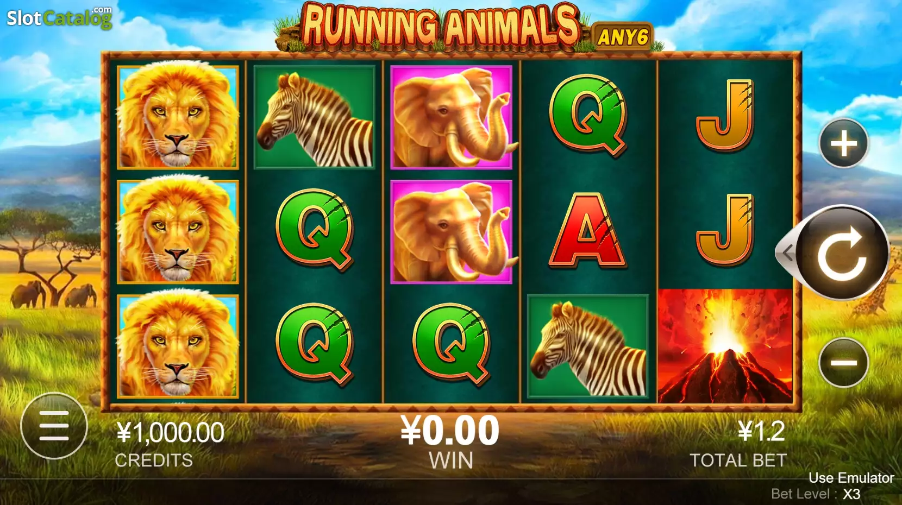The width and height of the screenshot is (902, 505).
Task: Select the red A symbol on reel four
Action: coord(588,230)
